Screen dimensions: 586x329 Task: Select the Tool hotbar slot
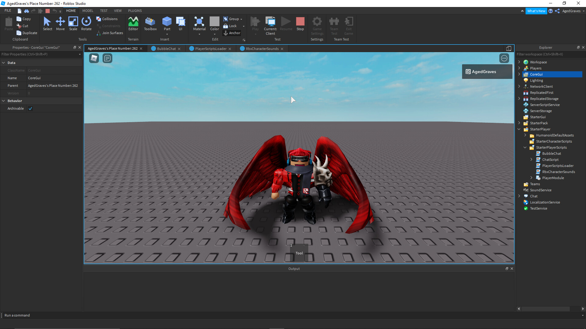pyautogui.click(x=299, y=253)
